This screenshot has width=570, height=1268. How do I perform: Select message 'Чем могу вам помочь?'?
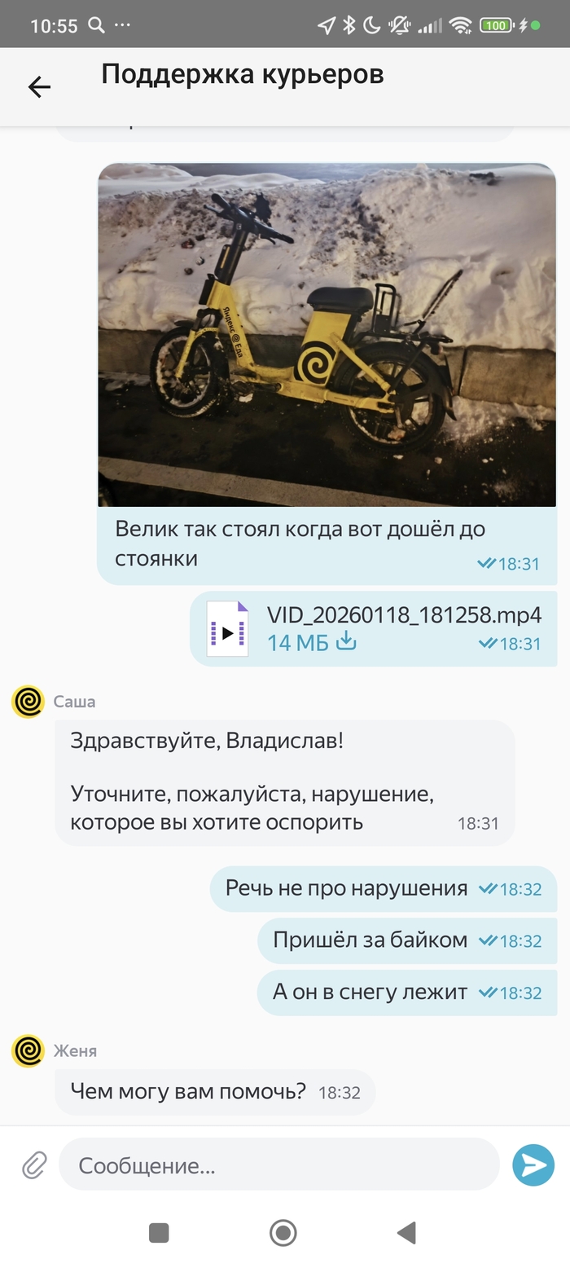pyautogui.click(x=215, y=1092)
